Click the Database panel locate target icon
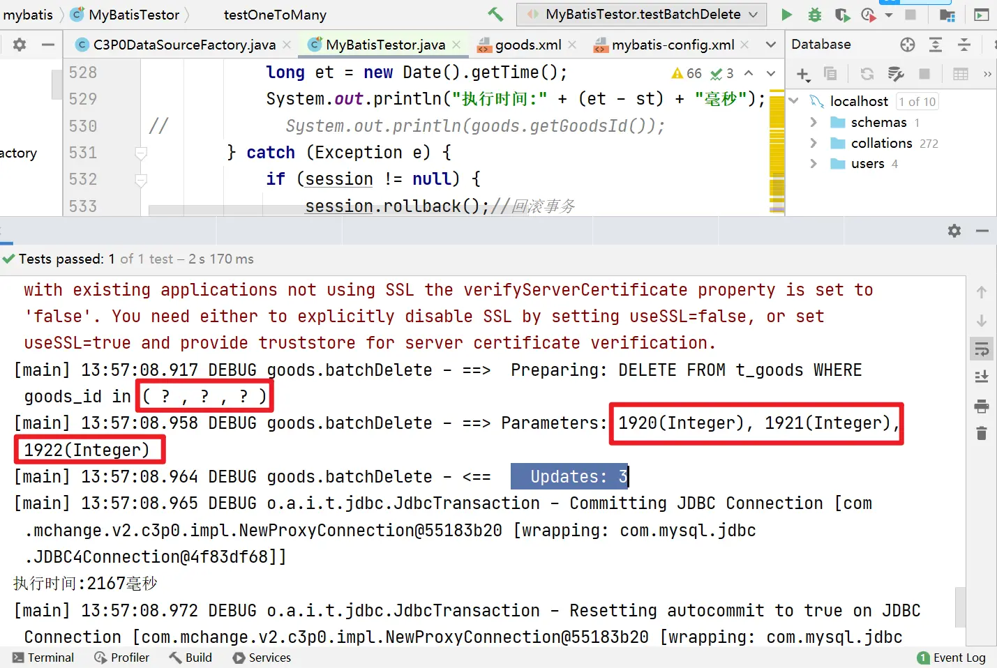Screen dimensions: 997x668 coord(907,45)
